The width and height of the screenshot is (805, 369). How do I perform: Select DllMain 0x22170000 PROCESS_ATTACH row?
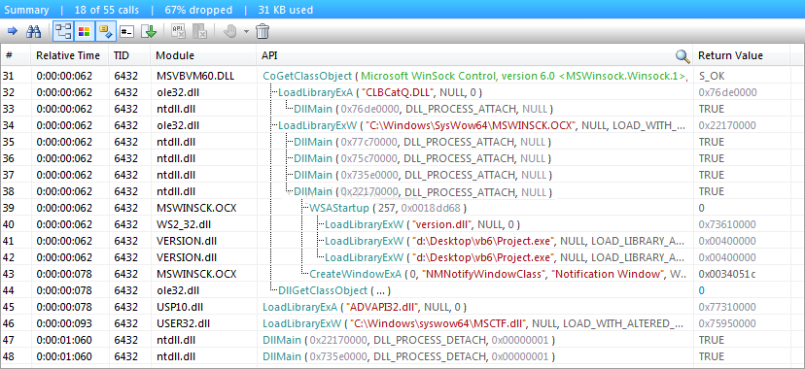(x=402, y=191)
